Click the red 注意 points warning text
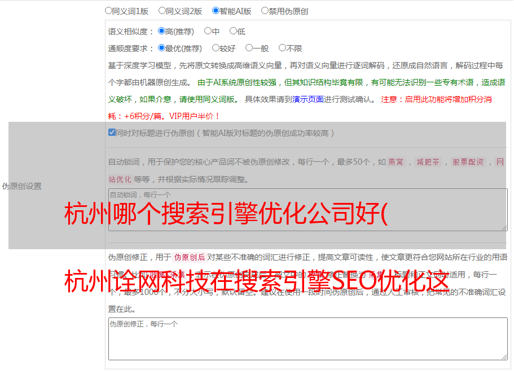514x371 pixels. pos(300,108)
